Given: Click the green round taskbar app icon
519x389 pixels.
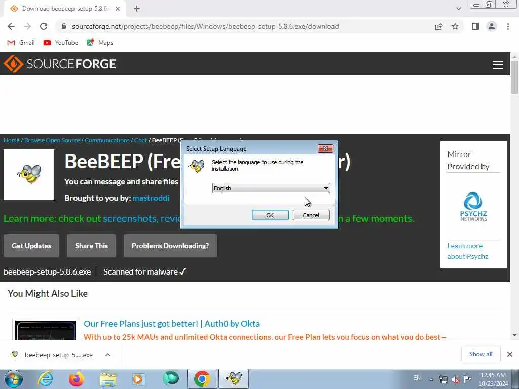Looking at the screenshot, I should [x=171, y=379].
